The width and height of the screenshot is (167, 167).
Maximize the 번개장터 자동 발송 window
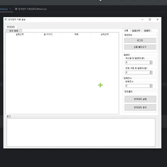click(150, 20)
